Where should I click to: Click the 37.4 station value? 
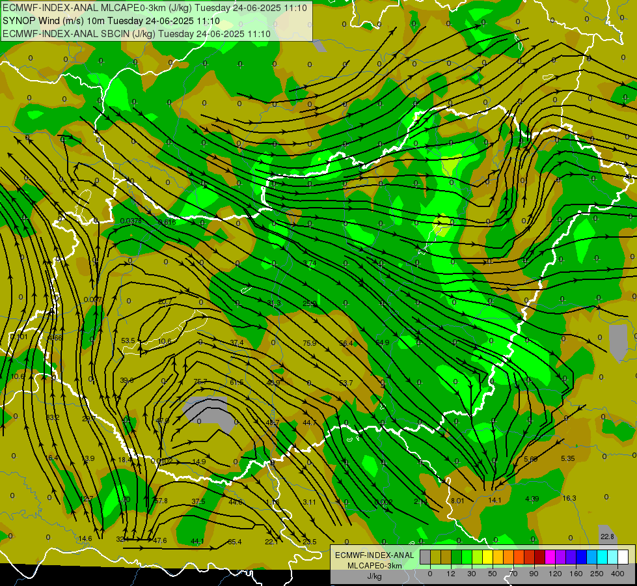click(x=237, y=343)
